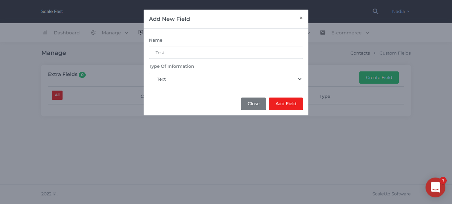Confirm with the Add Field button
452x204 pixels.
point(286,104)
